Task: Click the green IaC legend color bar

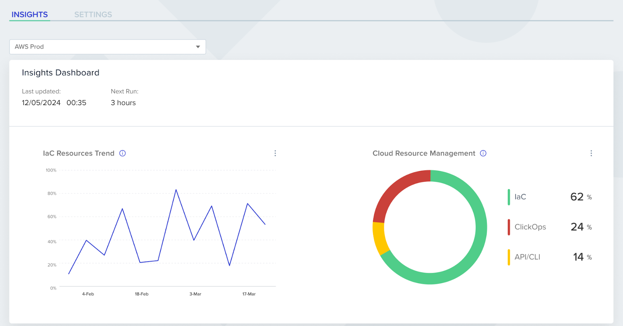Action: click(x=509, y=197)
